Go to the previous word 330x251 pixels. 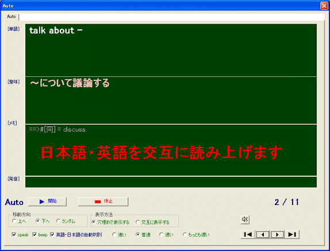pyautogui.click(x=262, y=234)
